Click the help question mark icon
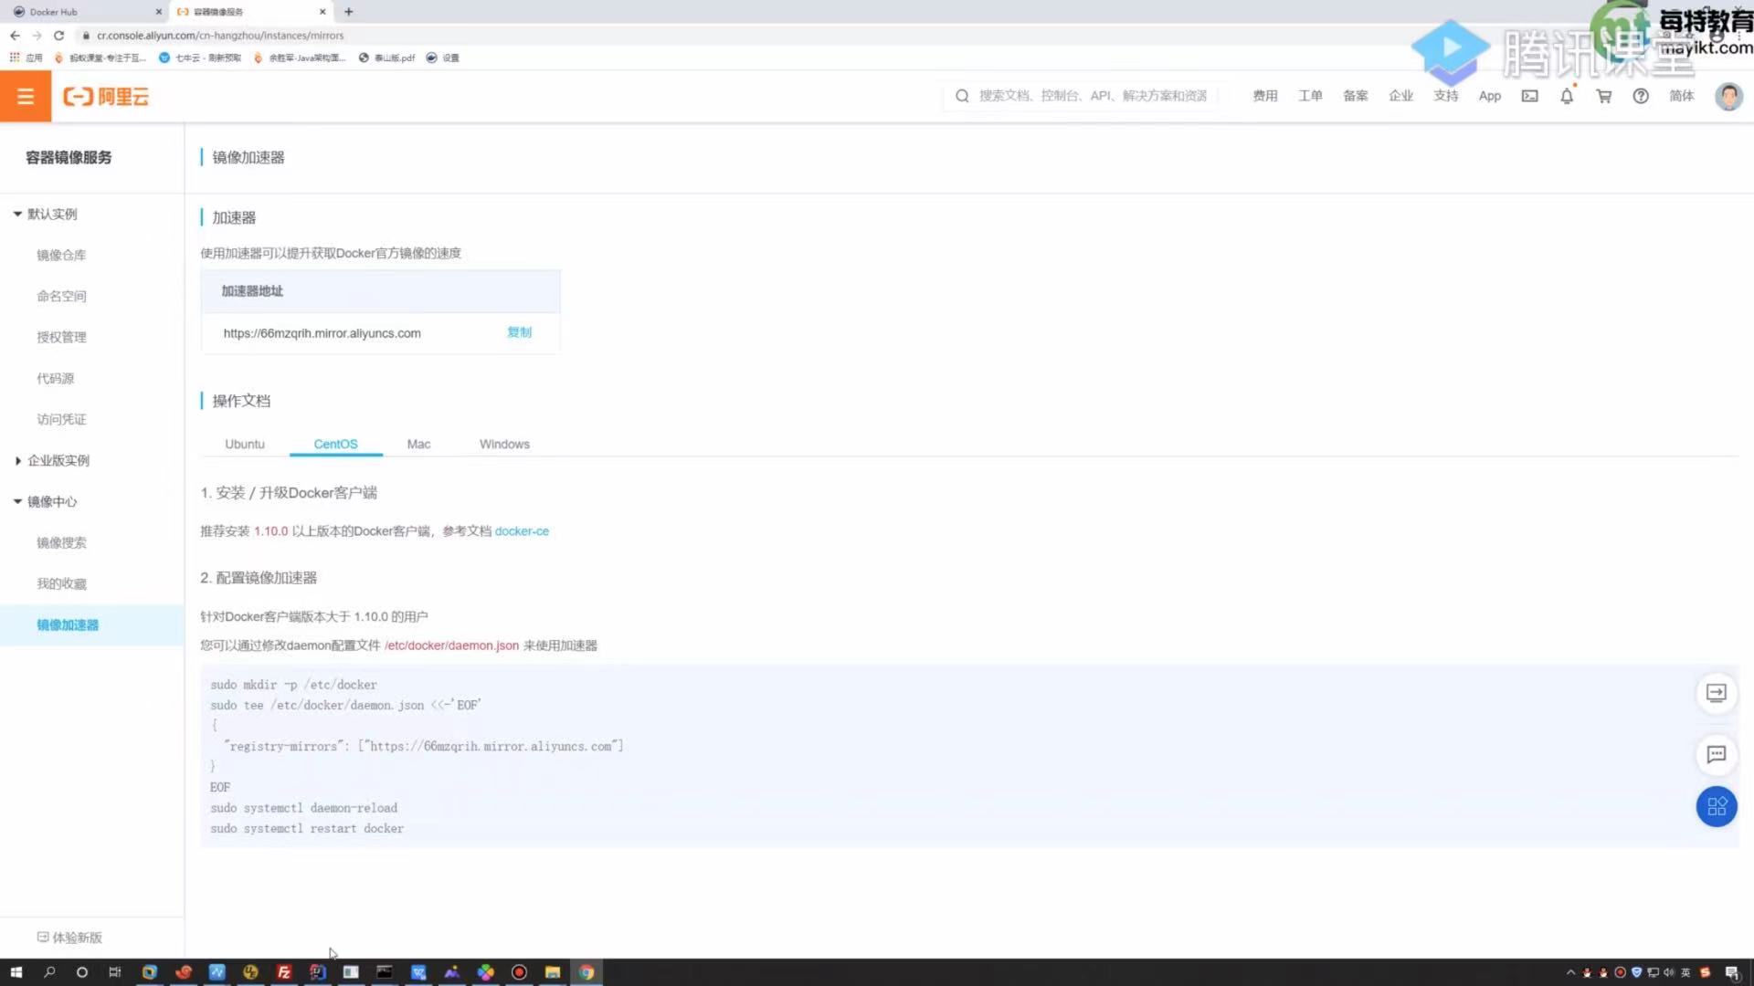Screen dimensions: 1754x986 click(1640, 96)
